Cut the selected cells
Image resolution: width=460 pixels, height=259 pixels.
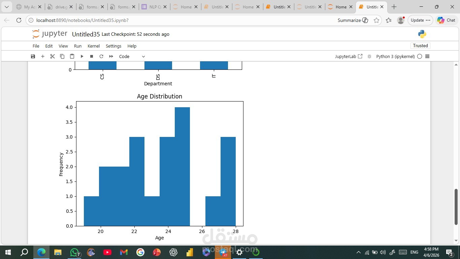pos(52,56)
